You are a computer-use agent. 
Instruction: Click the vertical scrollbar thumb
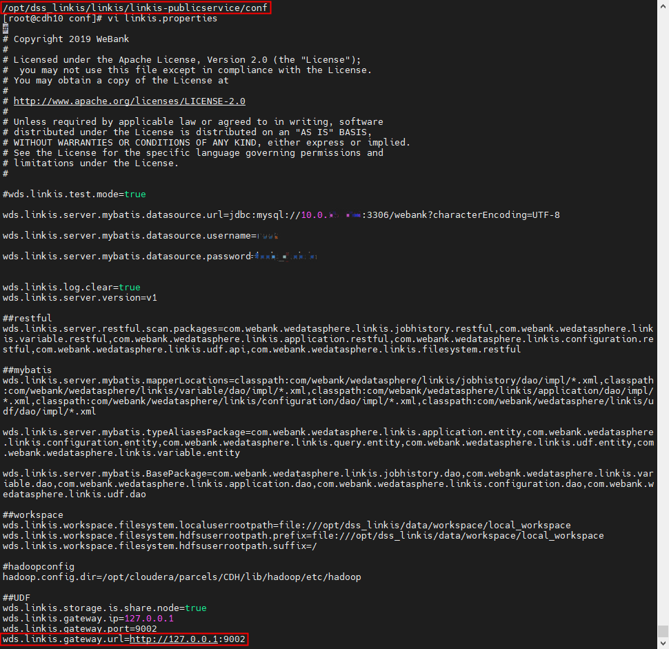[x=663, y=630]
